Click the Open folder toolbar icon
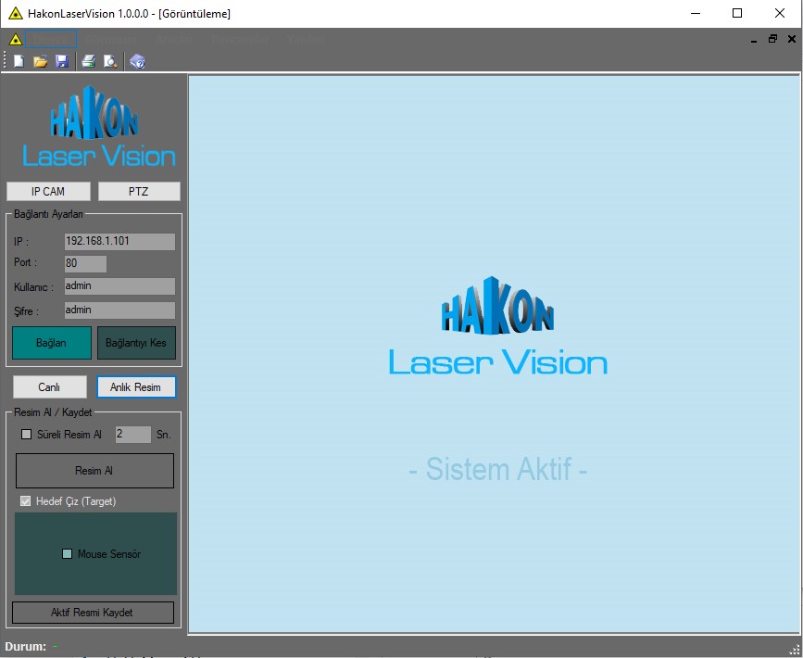This screenshot has height=658, width=803. (x=40, y=62)
